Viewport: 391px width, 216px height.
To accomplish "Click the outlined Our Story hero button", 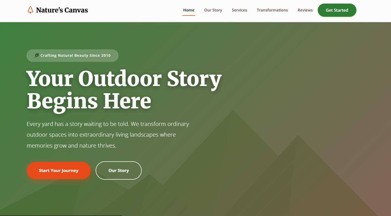I will 119,170.
